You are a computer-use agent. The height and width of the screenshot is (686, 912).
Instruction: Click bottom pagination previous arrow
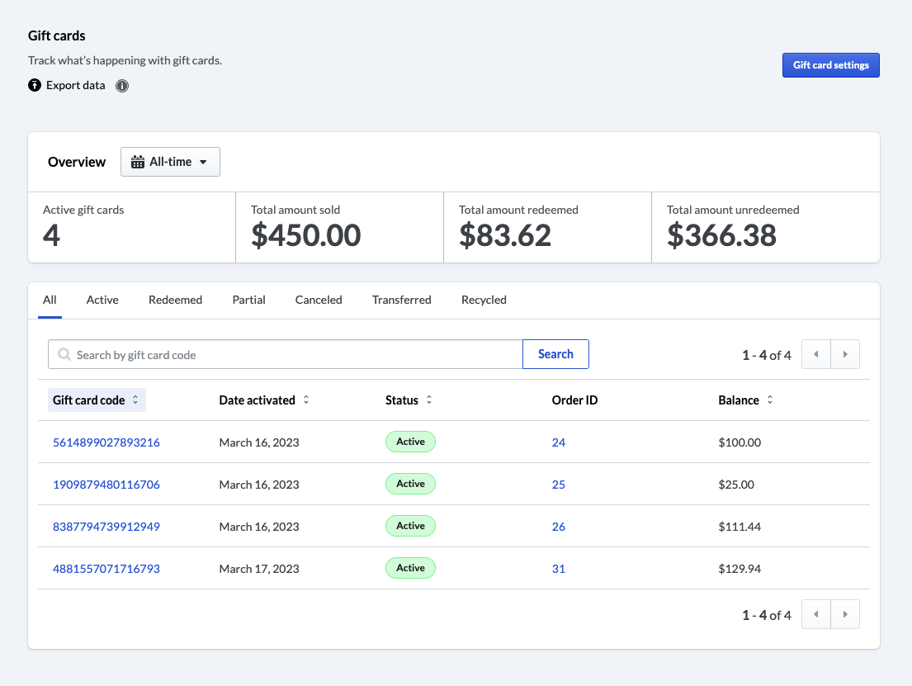[816, 615]
